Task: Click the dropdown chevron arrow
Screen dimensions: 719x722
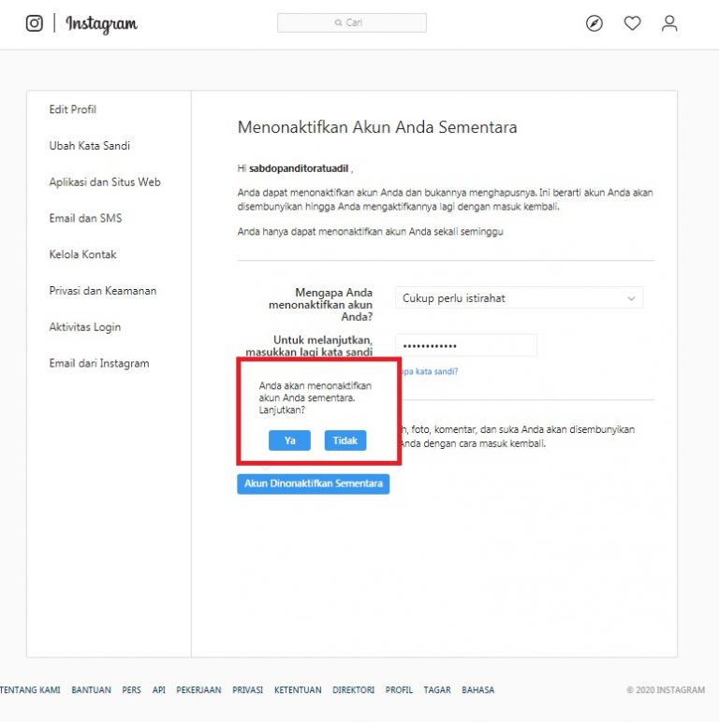Action: click(631, 298)
